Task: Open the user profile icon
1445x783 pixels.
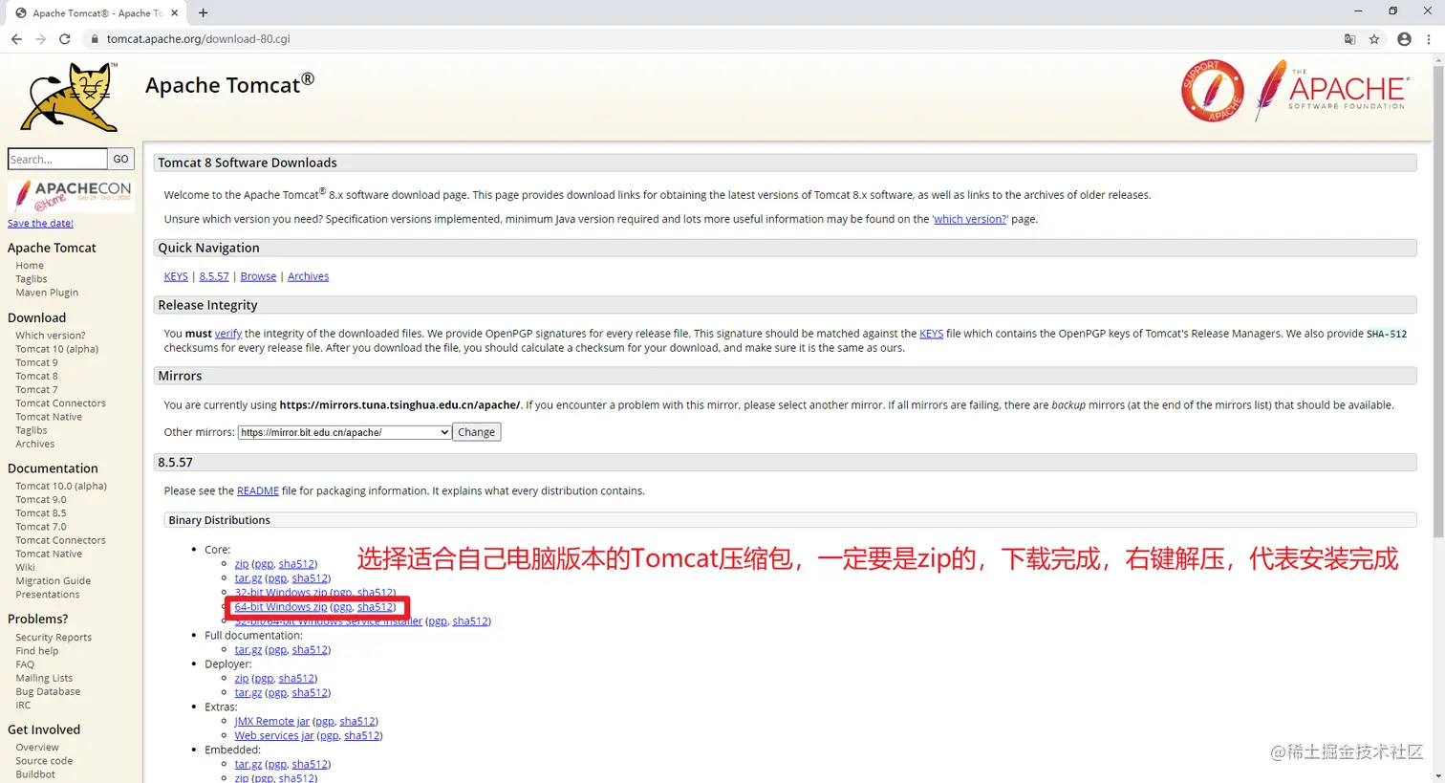Action: [1404, 39]
